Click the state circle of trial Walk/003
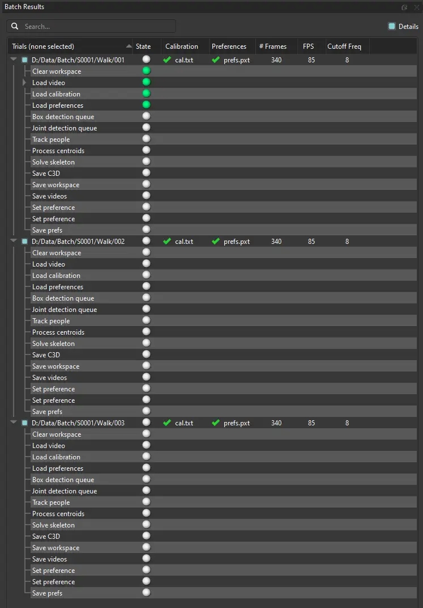The width and height of the screenshot is (423, 608). point(146,423)
